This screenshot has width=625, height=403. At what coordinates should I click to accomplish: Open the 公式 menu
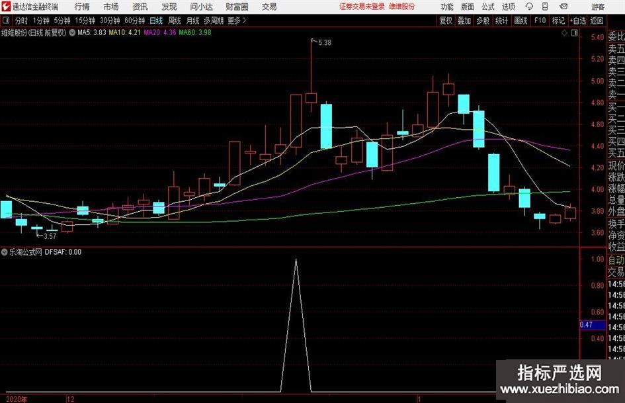(x=487, y=7)
